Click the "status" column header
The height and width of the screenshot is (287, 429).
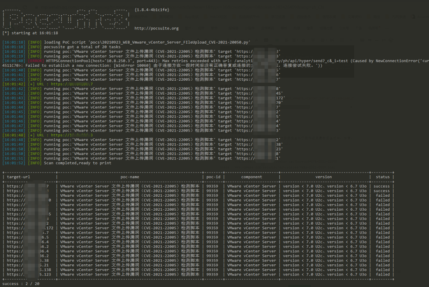pyautogui.click(x=383, y=177)
